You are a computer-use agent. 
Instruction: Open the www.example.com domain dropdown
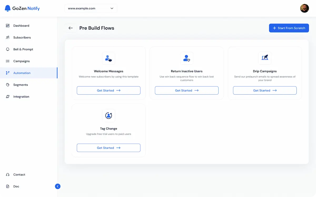pos(91,8)
